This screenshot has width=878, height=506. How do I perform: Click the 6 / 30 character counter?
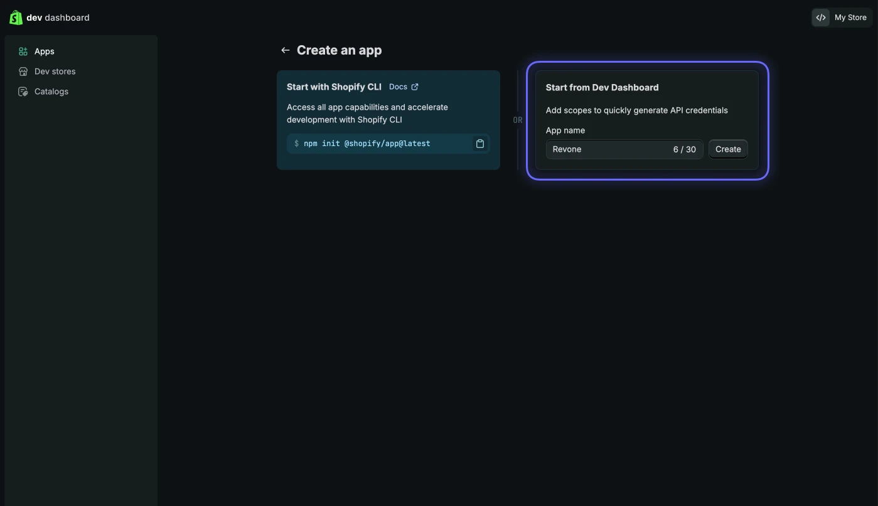(685, 149)
